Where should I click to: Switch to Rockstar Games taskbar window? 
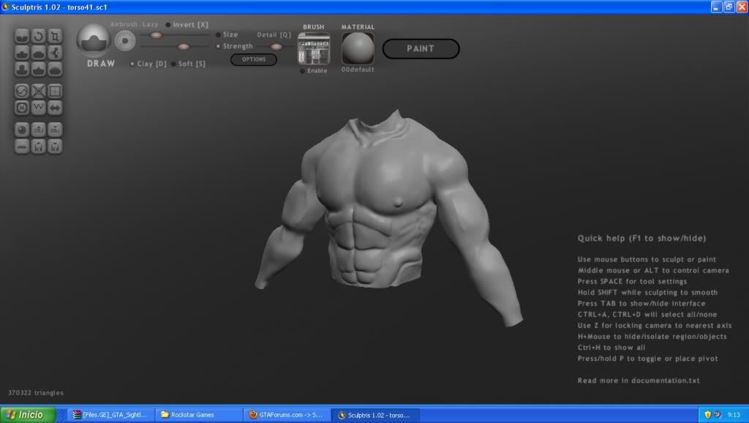click(197, 415)
